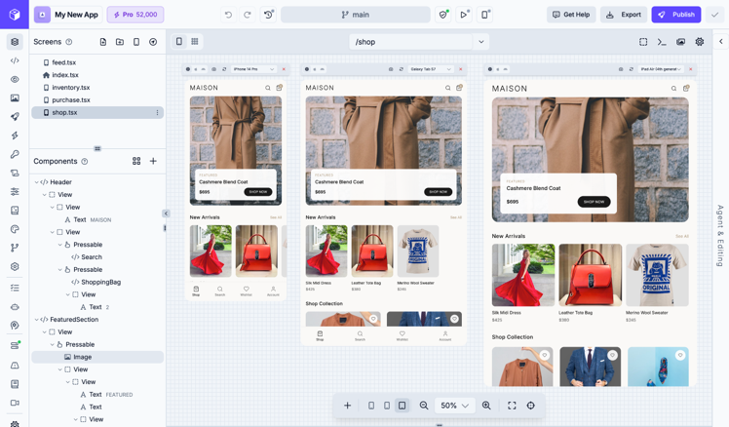
Task: Open version history clock icon
Action: pos(269,15)
